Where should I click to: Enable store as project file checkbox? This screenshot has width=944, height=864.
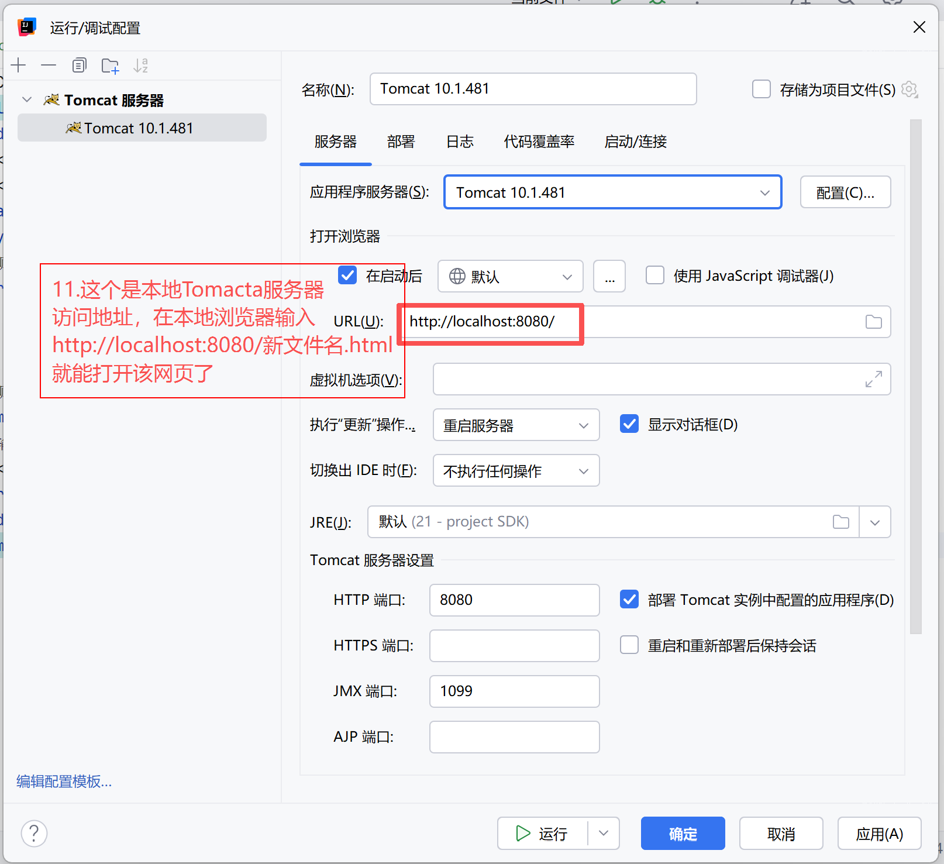click(761, 89)
